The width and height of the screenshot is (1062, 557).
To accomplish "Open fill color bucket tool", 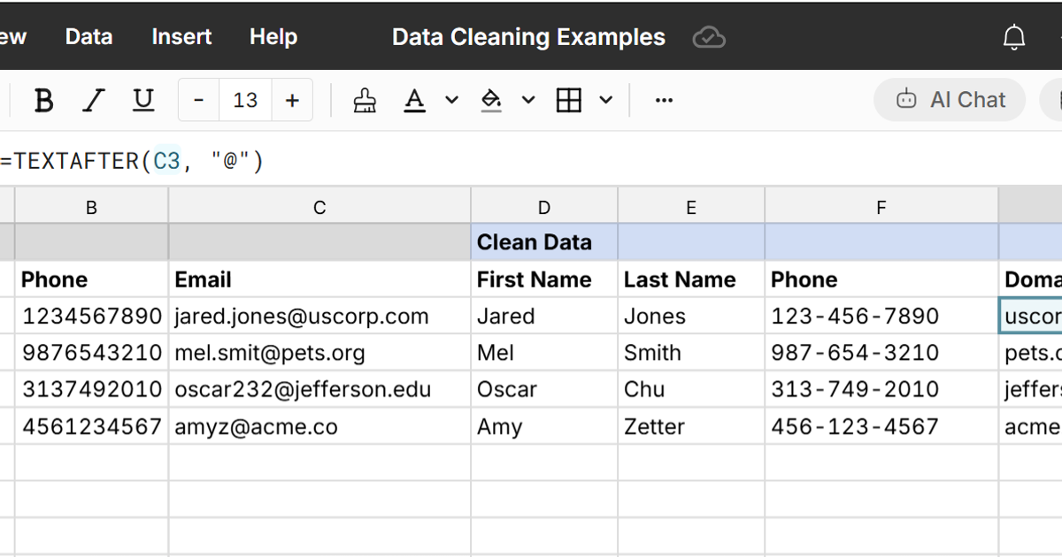I will click(491, 100).
